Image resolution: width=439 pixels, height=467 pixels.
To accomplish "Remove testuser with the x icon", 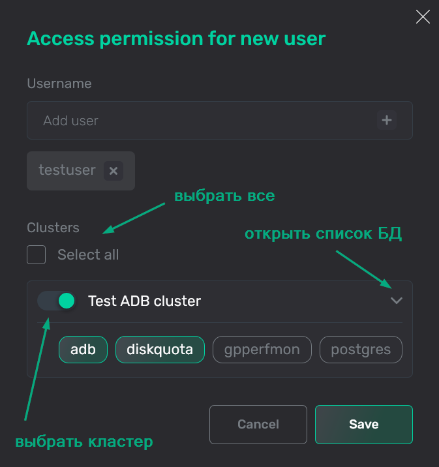I will point(114,171).
